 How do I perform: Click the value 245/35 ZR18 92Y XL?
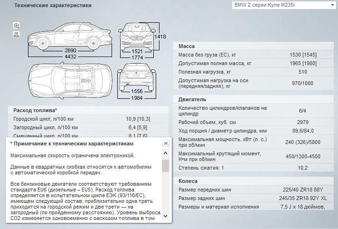click(x=303, y=198)
